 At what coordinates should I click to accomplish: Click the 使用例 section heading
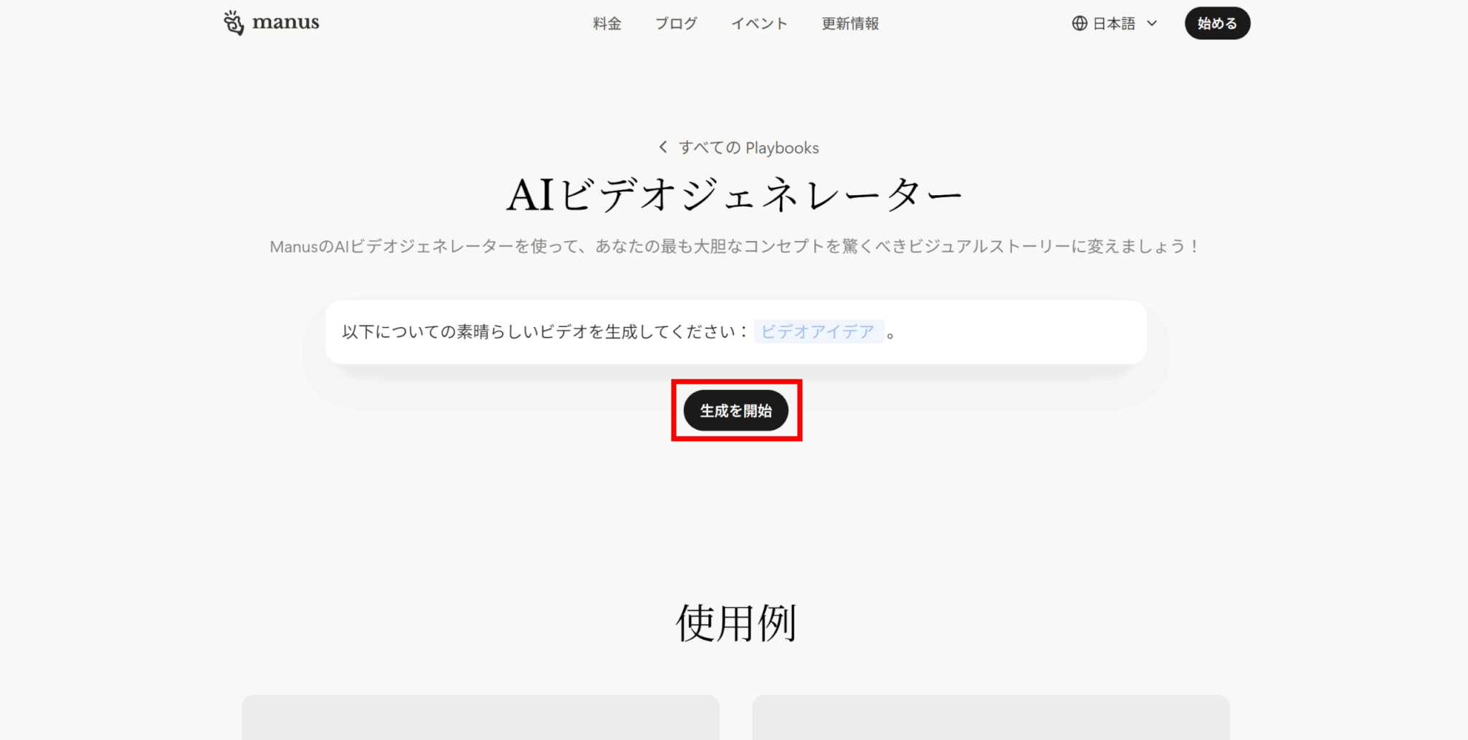click(x=736, y=622)
